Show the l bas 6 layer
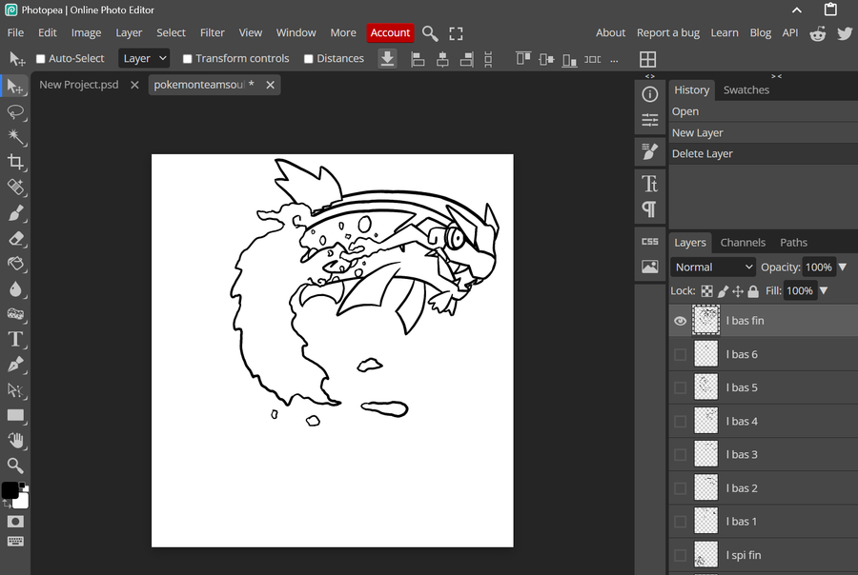The image size is (858, 575). 680,355
